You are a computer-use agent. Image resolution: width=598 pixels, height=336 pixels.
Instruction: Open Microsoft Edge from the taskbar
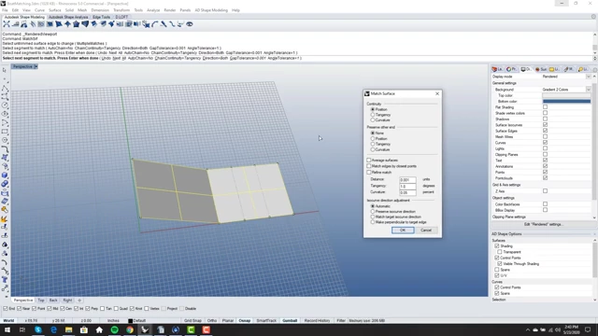point(53,329)
